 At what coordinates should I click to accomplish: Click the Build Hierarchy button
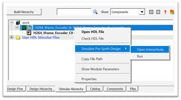pyautogui.click(x=24, y=12)
